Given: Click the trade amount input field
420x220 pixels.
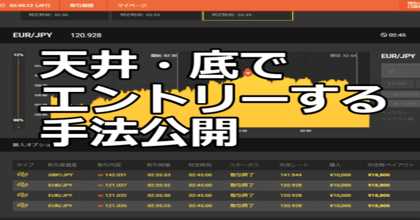Looking at the screenshot, I should pos(404,71).
